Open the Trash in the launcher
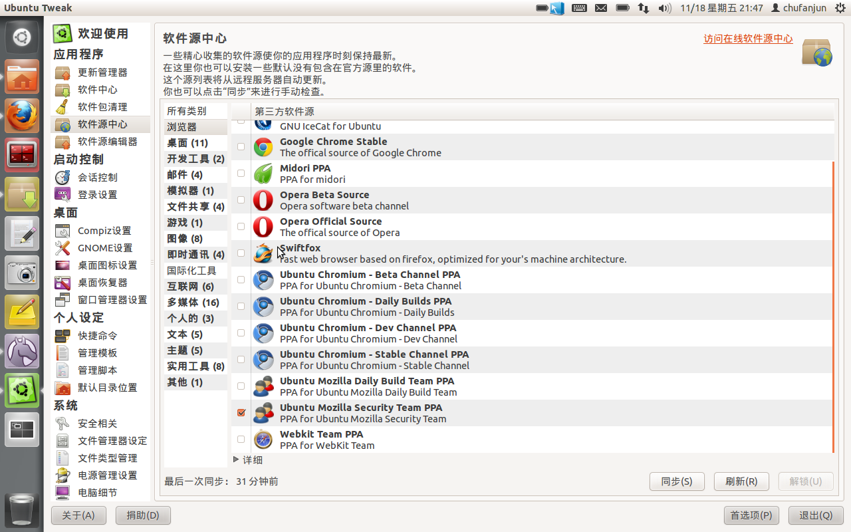The height and width of the screenshot is (532, 851). tap(22, 511)
